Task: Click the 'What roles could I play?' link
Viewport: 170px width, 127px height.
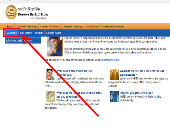Action: pos(23,41)
